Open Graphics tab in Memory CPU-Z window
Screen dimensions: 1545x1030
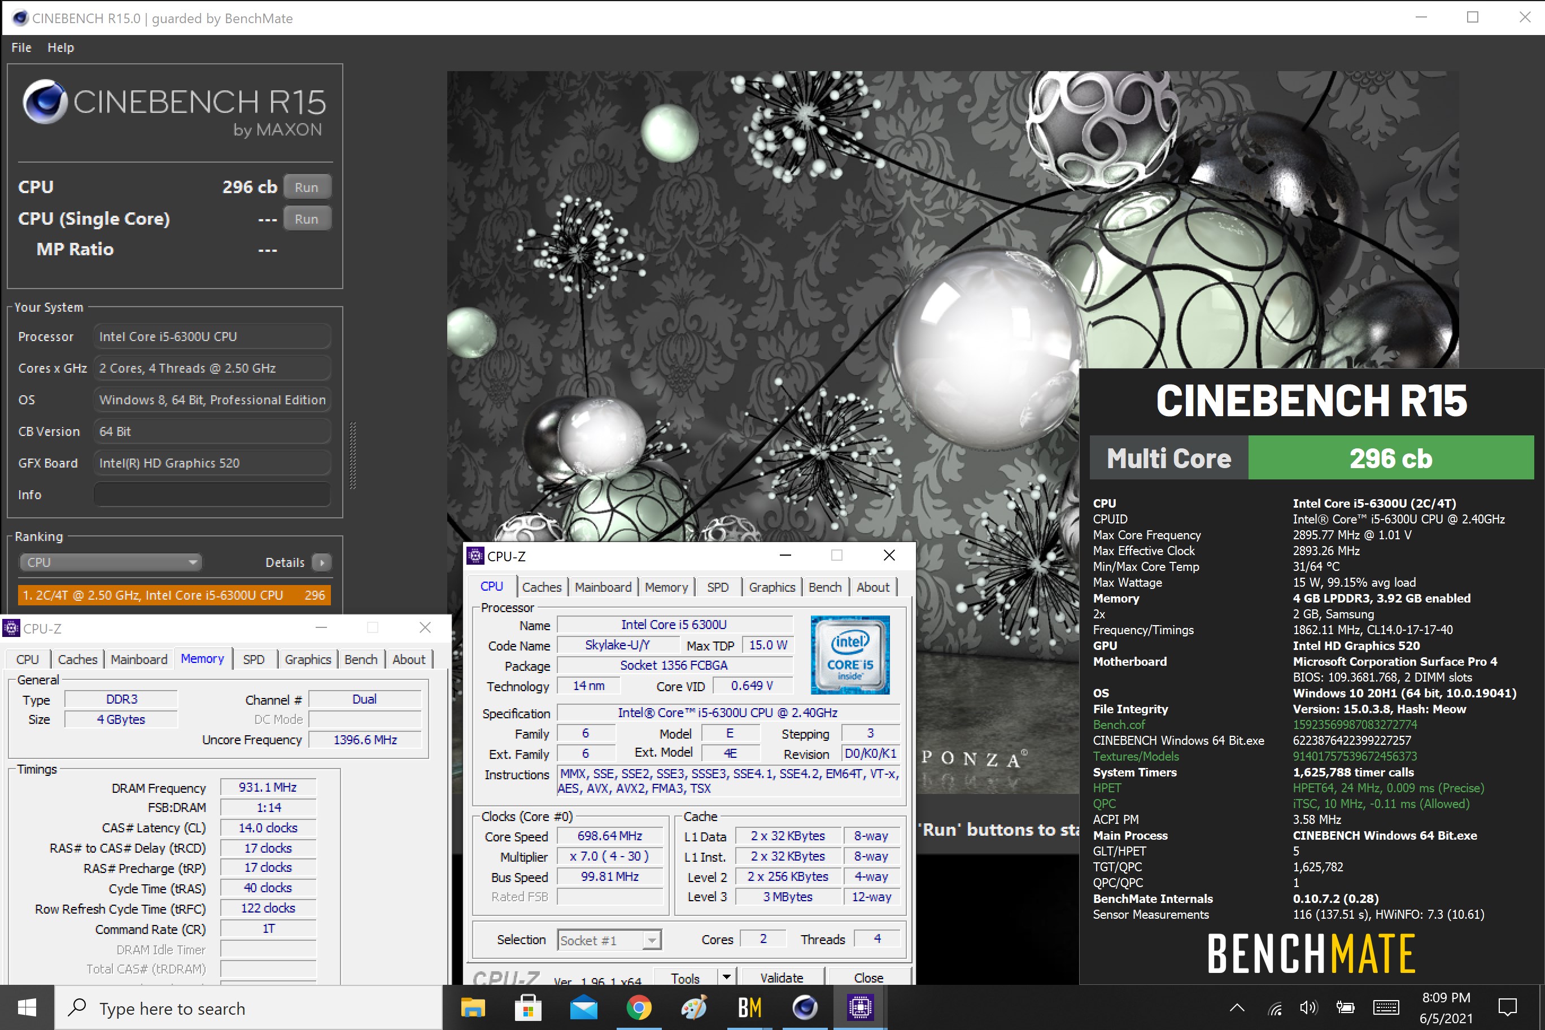tap(307, 660)
